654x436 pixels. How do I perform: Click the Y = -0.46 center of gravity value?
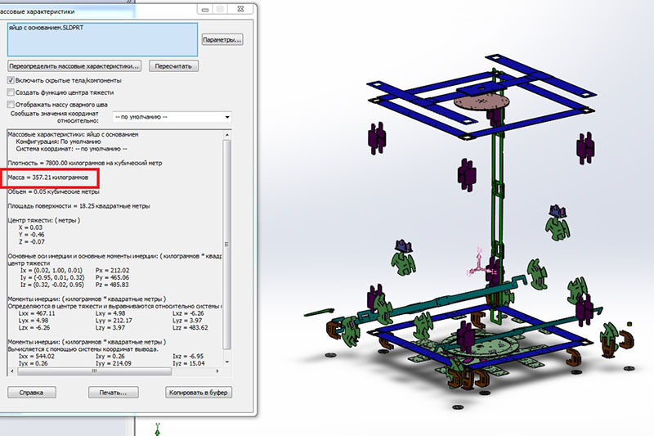[x=32, y=235]
